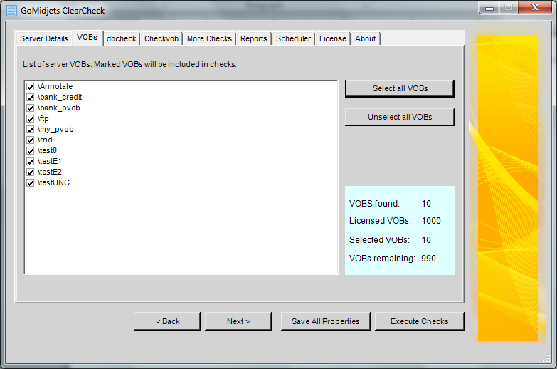Uncheck the \Annotate VOB checkbox
The image size is (557, 369).
pyautogui.click(x=31, y=87)
